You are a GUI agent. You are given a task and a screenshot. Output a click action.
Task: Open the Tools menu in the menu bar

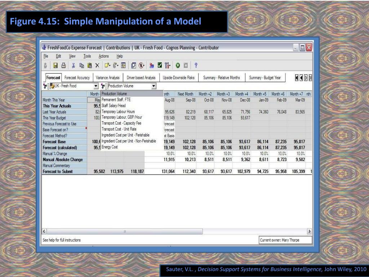tap(87, 56)
